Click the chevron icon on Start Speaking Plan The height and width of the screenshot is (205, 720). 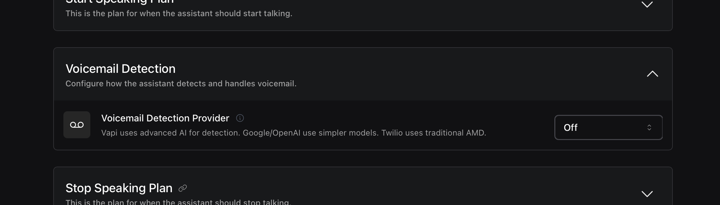[x=647, y=5]
